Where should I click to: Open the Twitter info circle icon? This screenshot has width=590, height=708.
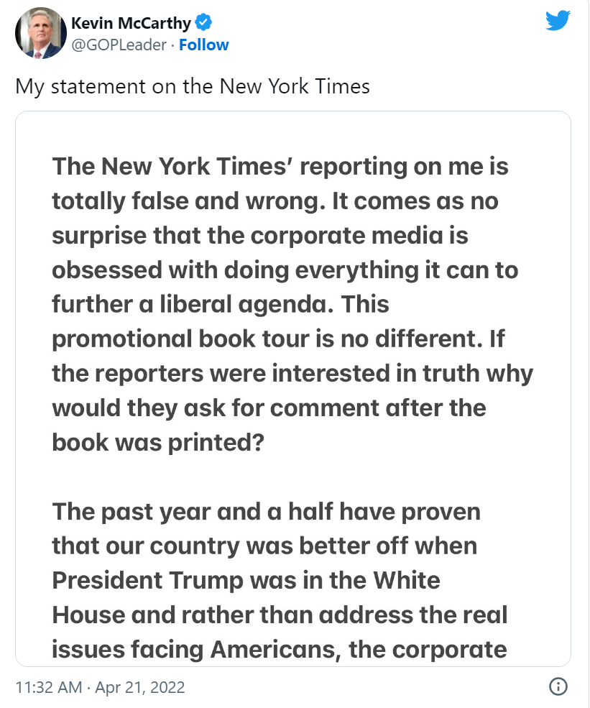pyautogui.click(x=558, y=686)
